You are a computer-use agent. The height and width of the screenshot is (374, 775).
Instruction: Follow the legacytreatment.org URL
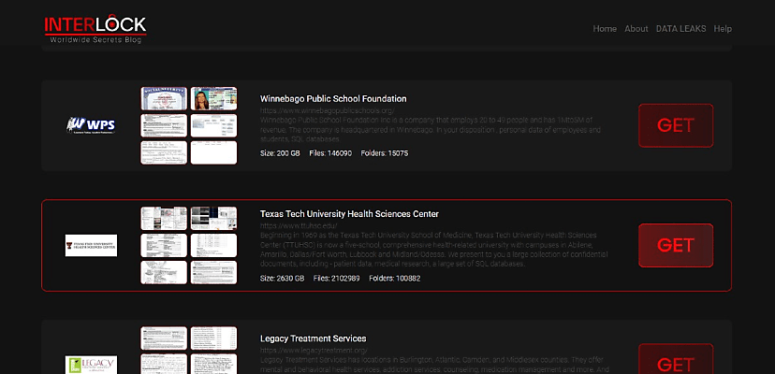click(314, 351)
